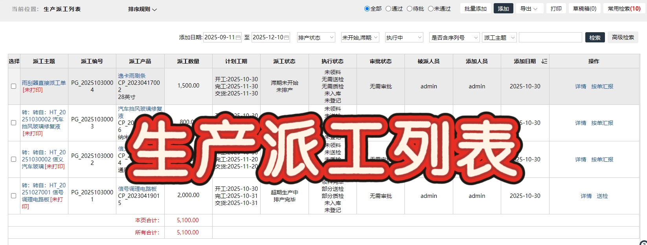Click the search keyword input field
The image size is (647, 245).
(550, 38)
